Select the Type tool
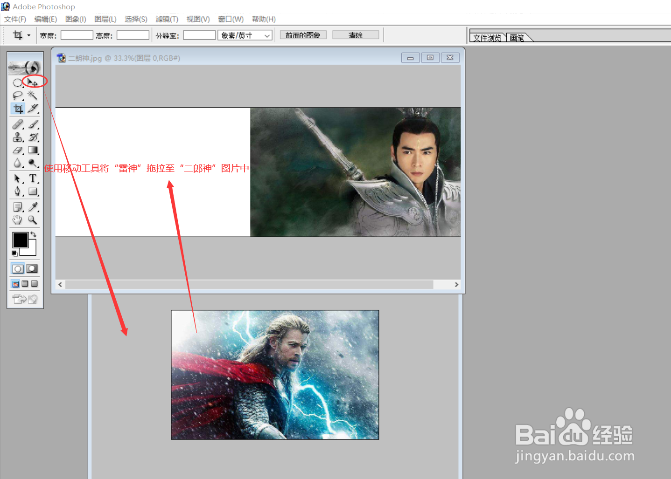Screen dimensions: 671x479 click(x=33, y=178)
